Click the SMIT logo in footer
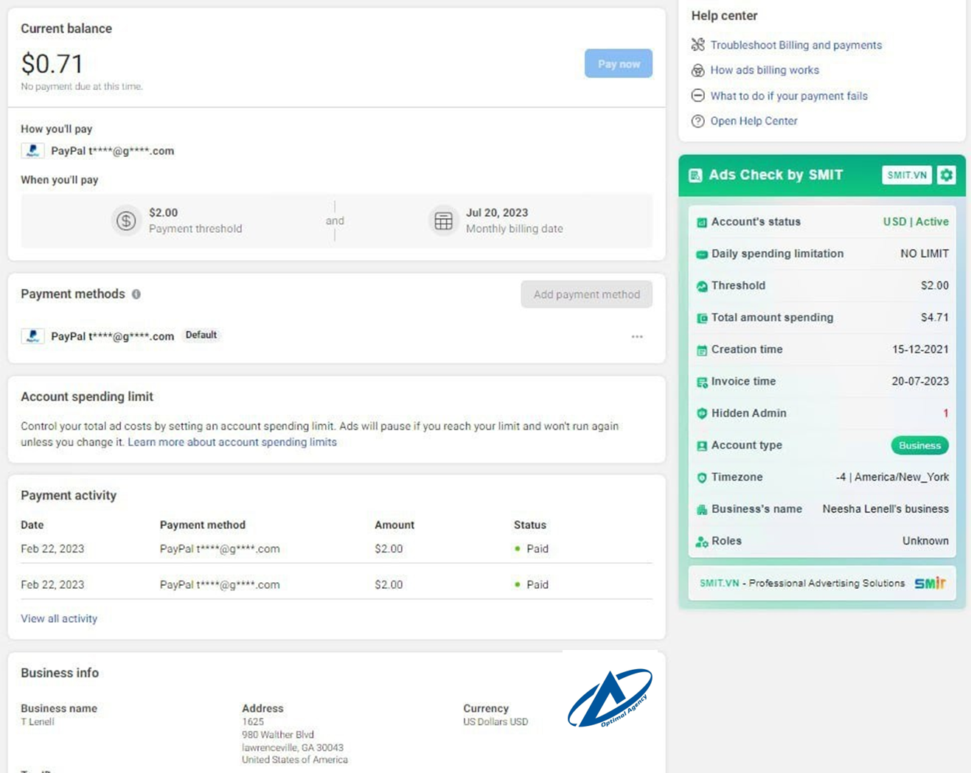Screen dimensions: 971x773 [x=930, y=583]
